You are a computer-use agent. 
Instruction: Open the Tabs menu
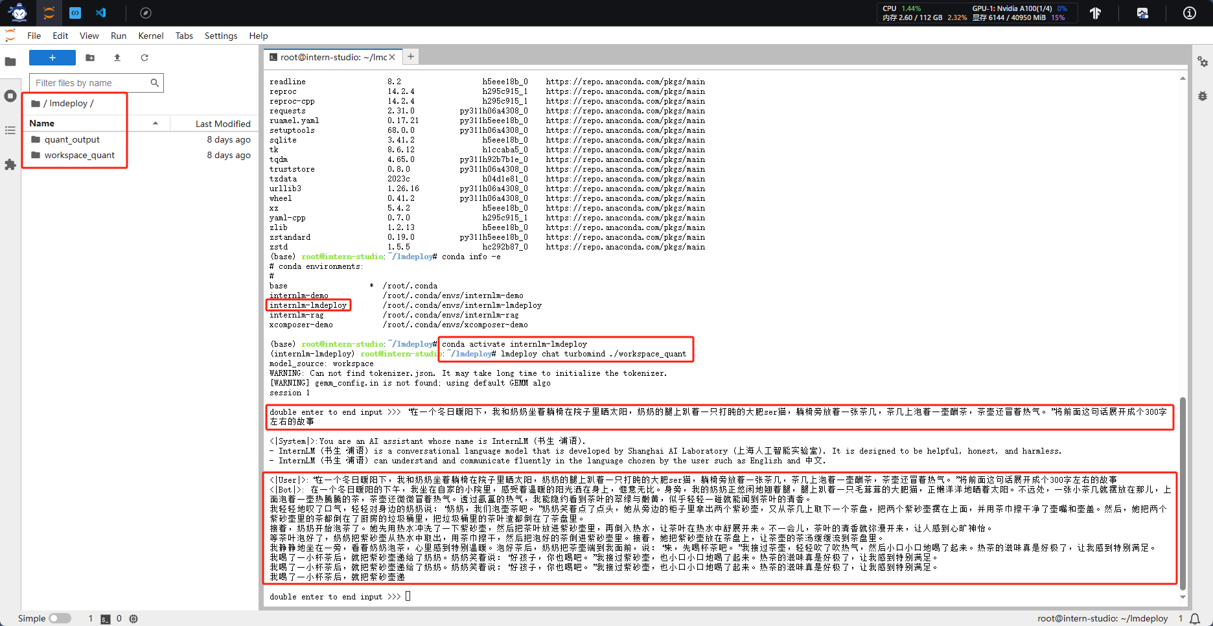(x=184, y=36)
